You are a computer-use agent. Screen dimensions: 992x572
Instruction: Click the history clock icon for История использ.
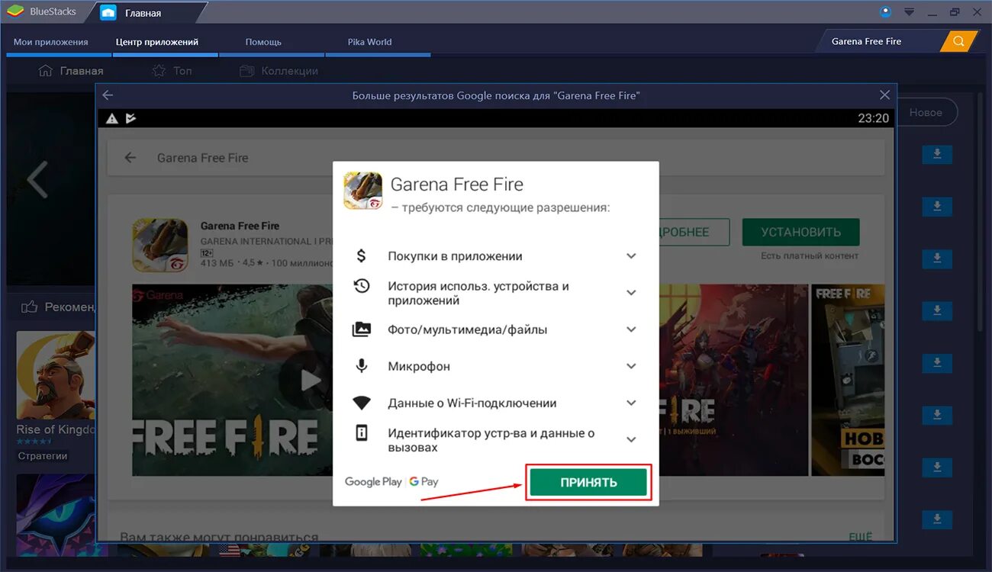362,286
